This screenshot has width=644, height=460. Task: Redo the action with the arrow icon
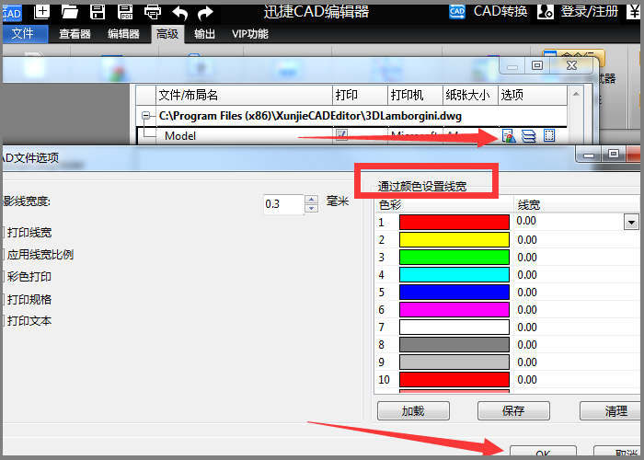tap(205, 13)
